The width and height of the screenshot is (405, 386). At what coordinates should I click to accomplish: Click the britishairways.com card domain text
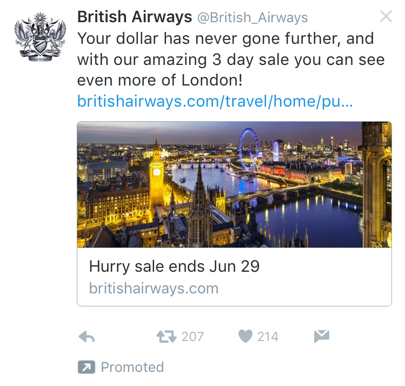click(154, 288)
